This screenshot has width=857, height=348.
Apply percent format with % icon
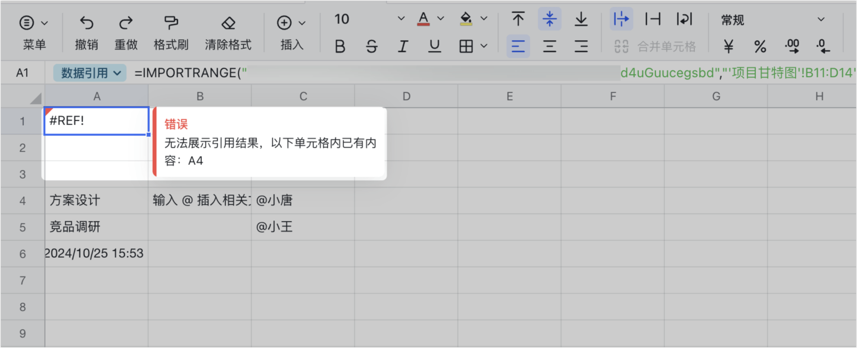click(760, 46)
